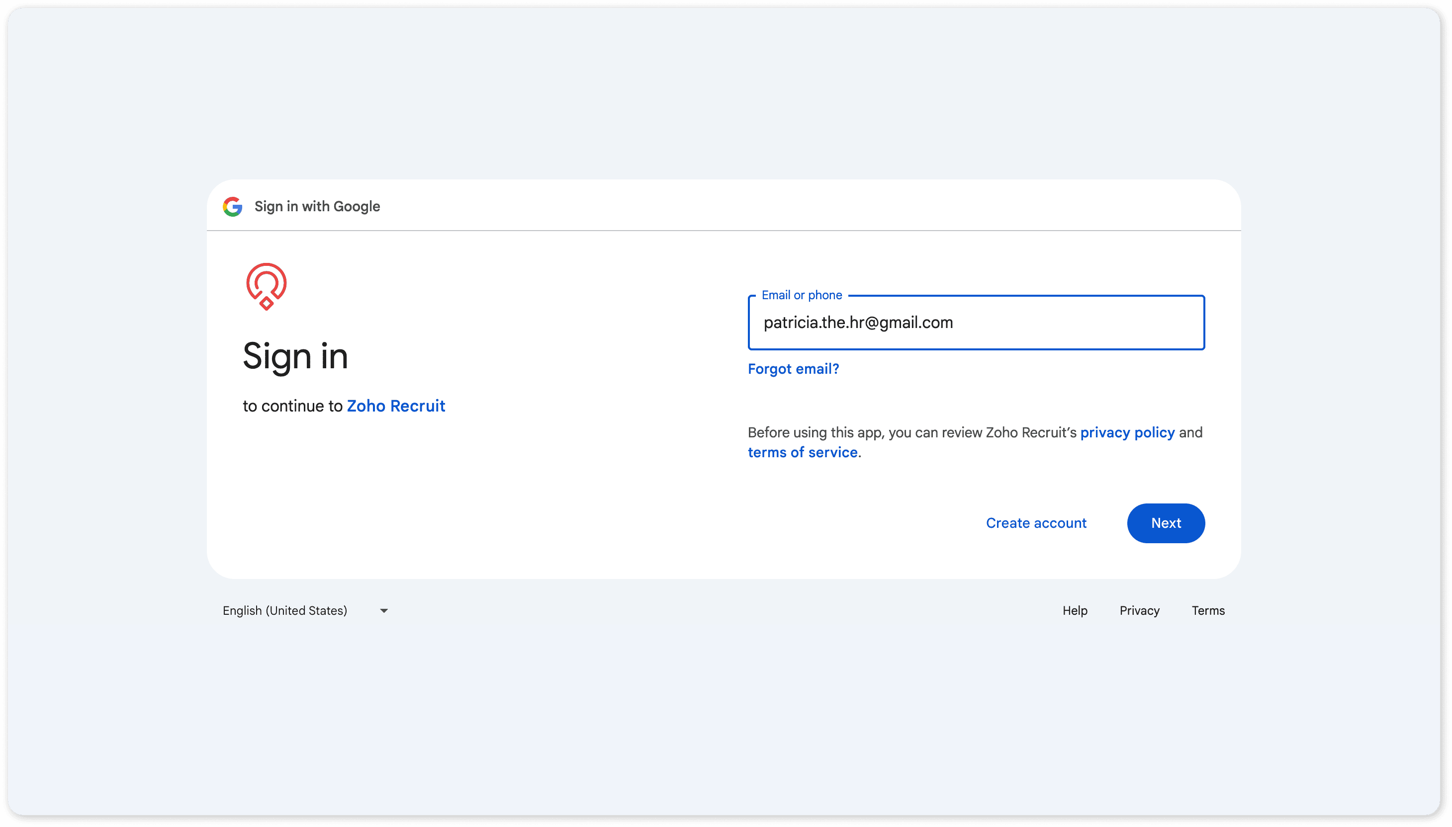1452x827 pixels.
Task: Click the patricia.the.hr@gmail.com entered email text
Action: coord(858,323)
